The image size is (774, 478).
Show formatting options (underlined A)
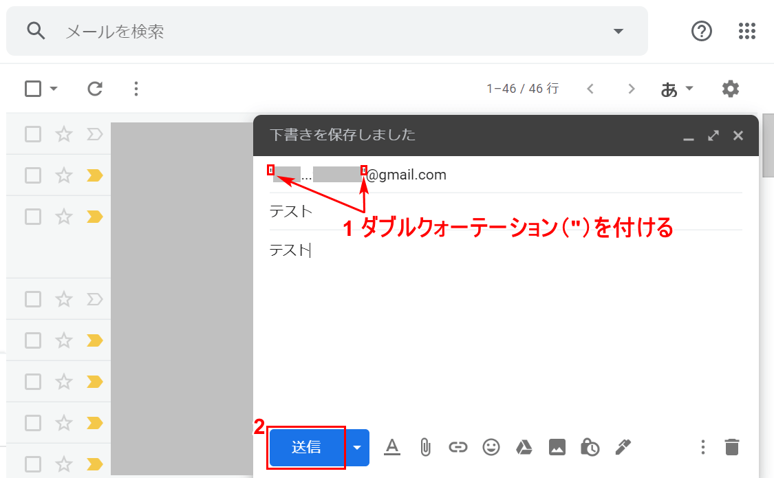392,448
